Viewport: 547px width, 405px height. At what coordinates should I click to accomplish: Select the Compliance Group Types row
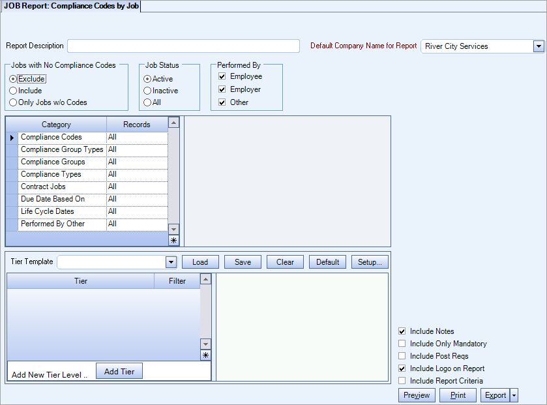click(x=61, y=149)
